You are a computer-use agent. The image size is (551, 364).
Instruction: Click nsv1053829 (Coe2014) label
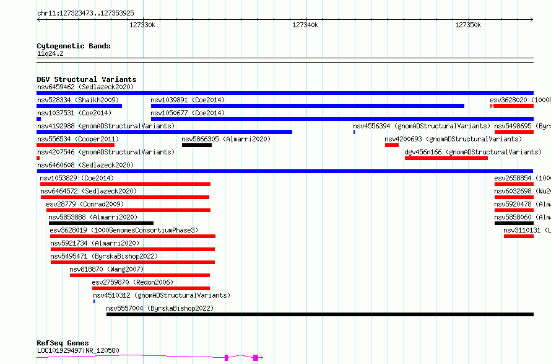(77, 178)
